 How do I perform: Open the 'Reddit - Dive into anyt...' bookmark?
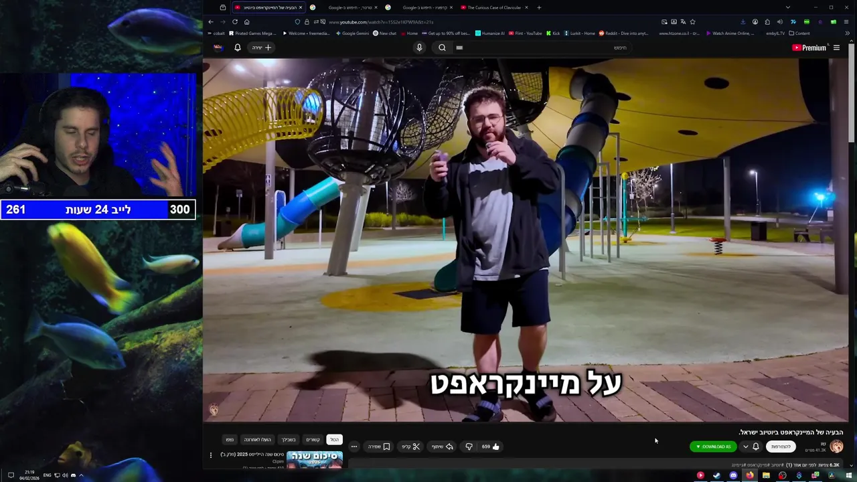pos(623,33)
